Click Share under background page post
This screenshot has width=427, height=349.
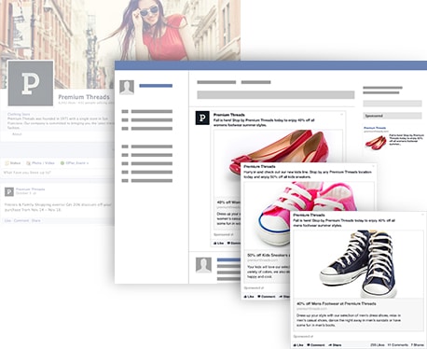pos(36,220)
